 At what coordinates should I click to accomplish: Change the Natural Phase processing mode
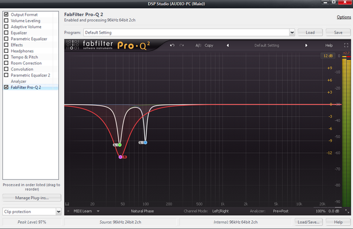142,211
